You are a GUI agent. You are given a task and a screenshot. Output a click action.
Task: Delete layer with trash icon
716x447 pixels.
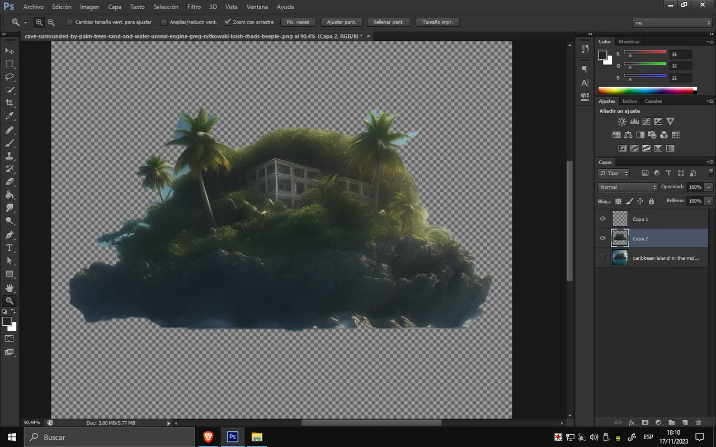[x=698, y=422]
